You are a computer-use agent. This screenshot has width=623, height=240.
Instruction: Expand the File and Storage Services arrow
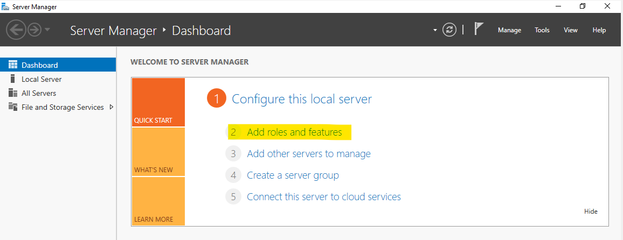point(112,107)
